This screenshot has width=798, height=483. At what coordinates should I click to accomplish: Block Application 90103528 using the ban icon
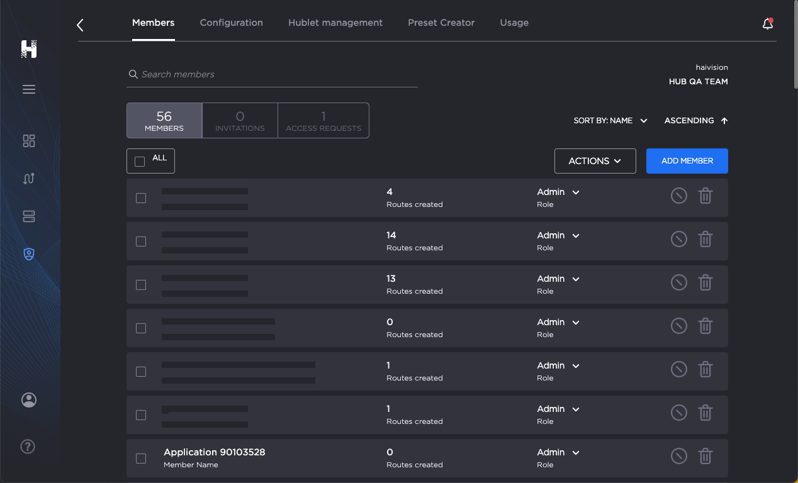pyautogui.click(x=678, y=456)
